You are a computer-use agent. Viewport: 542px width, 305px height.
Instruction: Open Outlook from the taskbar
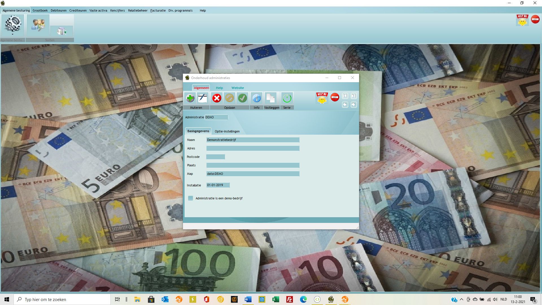click(x=165, y=299)
